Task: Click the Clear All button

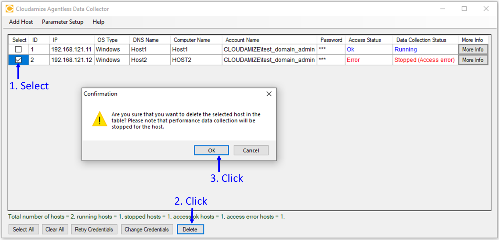Action: [x=55, y=229]
